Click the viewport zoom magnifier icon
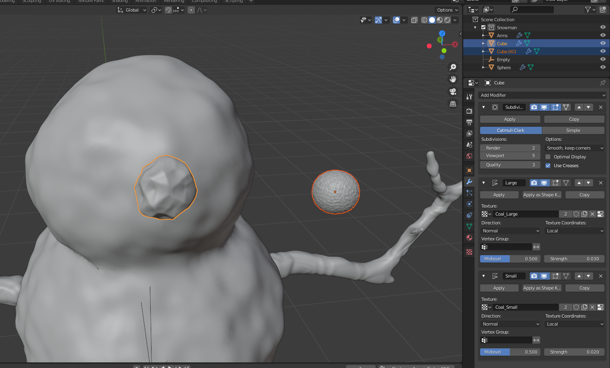The image size is (610, 368). click(x=453, y=67)
